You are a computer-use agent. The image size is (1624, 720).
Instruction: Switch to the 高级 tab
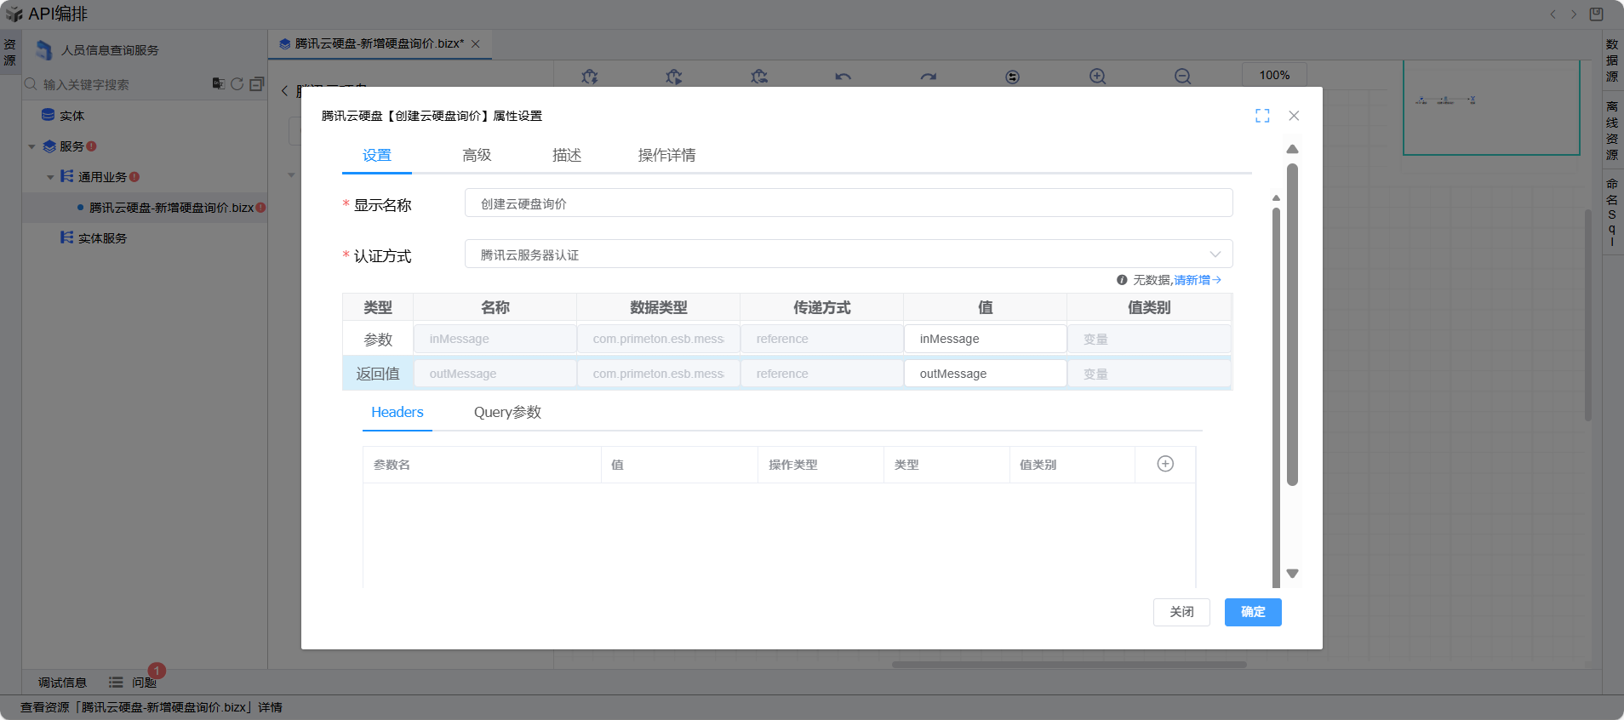tap(477, 155)
